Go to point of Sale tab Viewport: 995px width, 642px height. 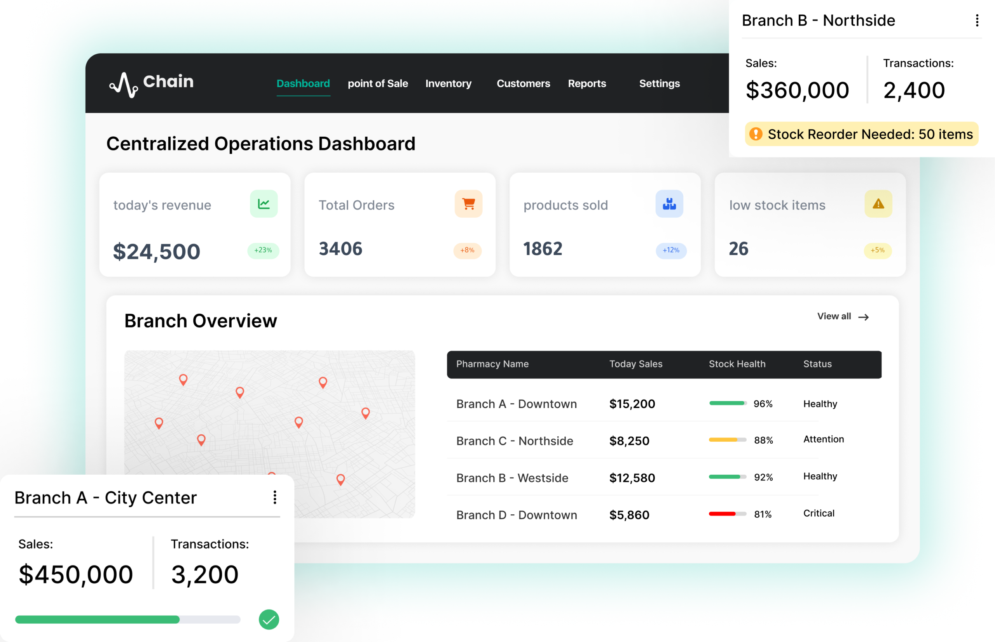378,83
